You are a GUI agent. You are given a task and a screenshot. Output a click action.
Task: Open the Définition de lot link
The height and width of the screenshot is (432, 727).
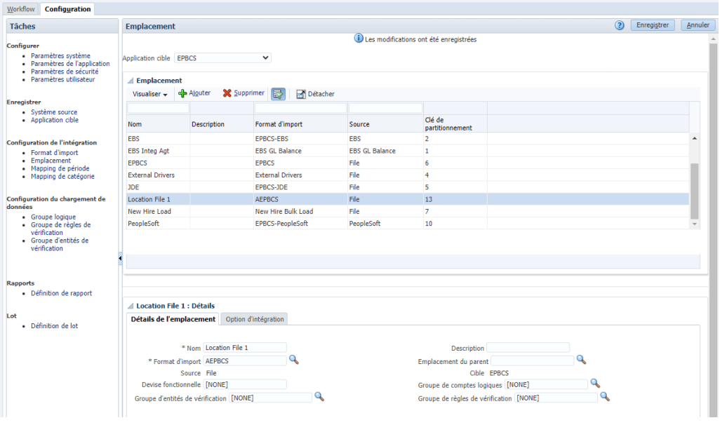tap(54, 326)
